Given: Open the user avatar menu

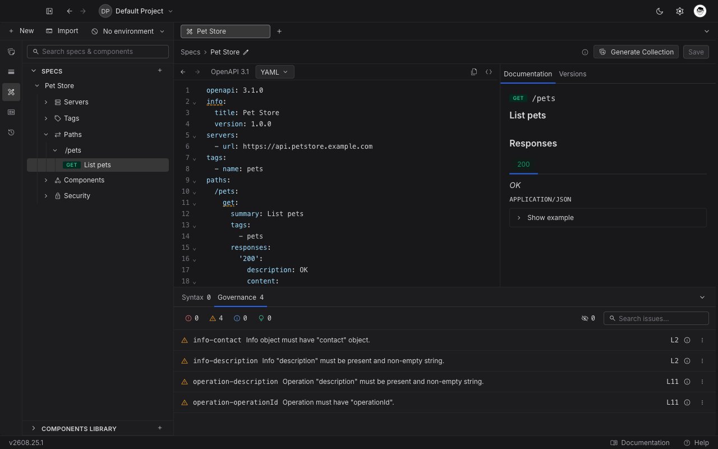Looking at the screenshot, I should 699,11.
